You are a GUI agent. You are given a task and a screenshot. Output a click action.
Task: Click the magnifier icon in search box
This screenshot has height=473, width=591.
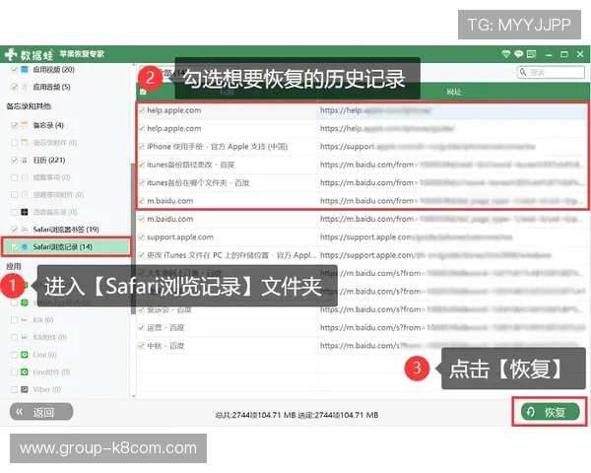coord(523,72)
